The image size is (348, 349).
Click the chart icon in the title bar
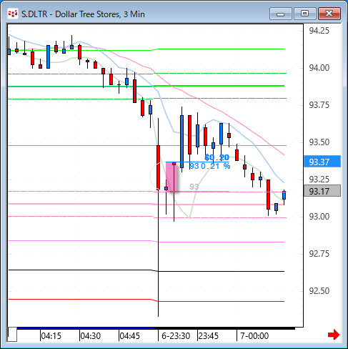[13, 14]
